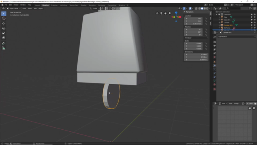Open the Add Modifier dropdown
This screenshot has width=257, height=145.
[x=237, y=37]
